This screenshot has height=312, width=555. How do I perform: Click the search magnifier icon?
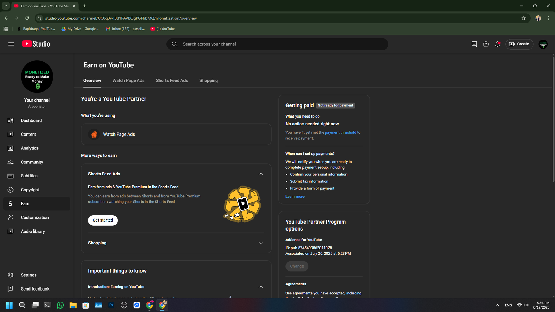(x=174, y=44)
